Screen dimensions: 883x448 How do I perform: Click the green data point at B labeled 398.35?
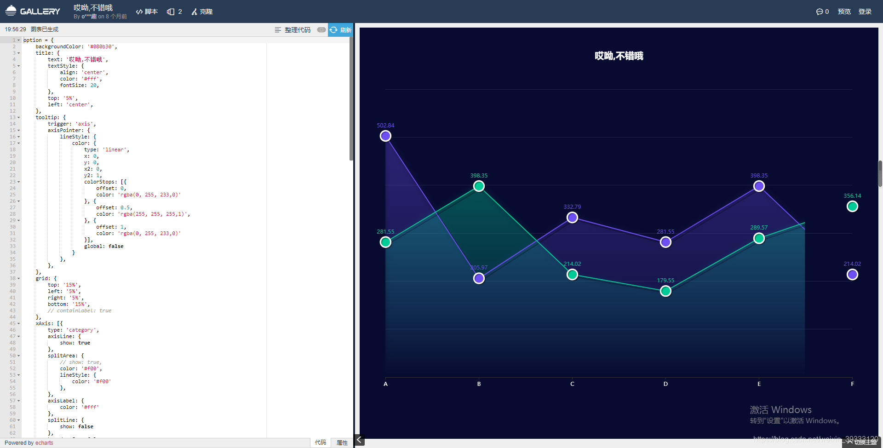coord(479,186)
